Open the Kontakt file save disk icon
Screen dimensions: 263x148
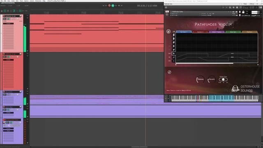(x=230, y=7)
